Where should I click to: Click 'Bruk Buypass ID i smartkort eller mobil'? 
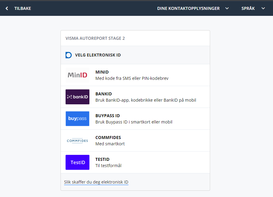point(134,122)
